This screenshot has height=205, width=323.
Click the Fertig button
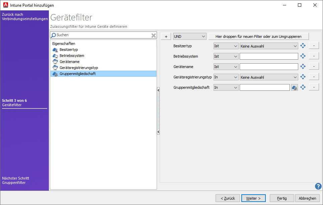(x=282, y=198)
